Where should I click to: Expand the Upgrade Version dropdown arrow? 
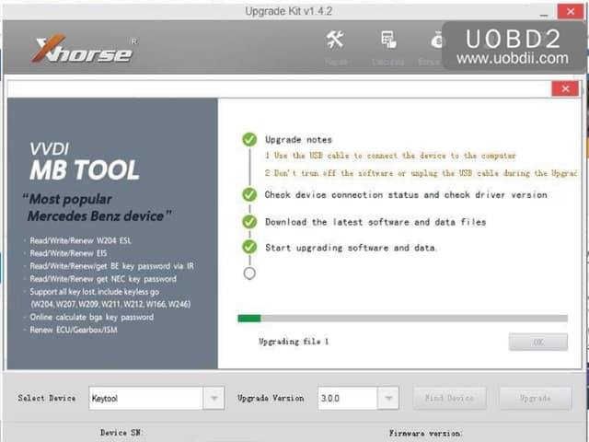click(388, 398)
